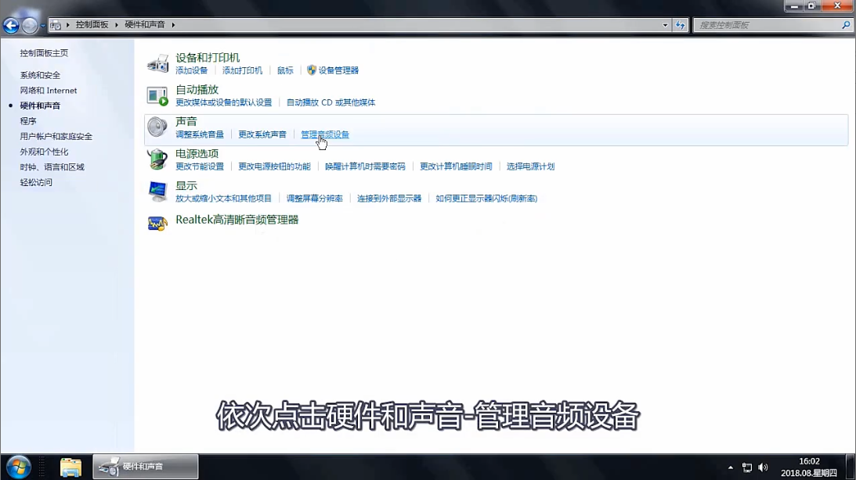Click 更改电源按钮的功能 link
This screenshot has width=856, height=480.
275,167
